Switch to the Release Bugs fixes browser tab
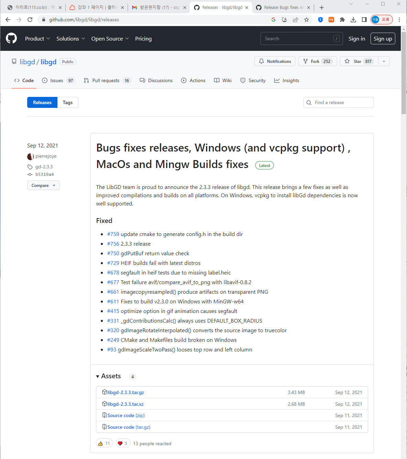 (283, 8)
